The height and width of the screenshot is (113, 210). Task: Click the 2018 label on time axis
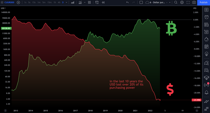(x=90, y=111)
